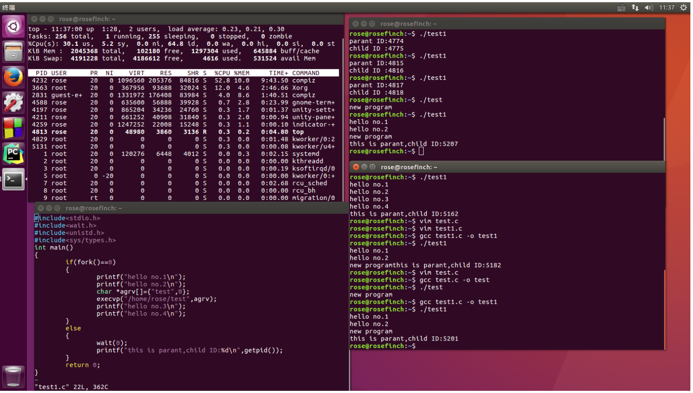The image size is (693, 393).
Task: Click parant ID:4774 output line
Action: pos(376,41)
